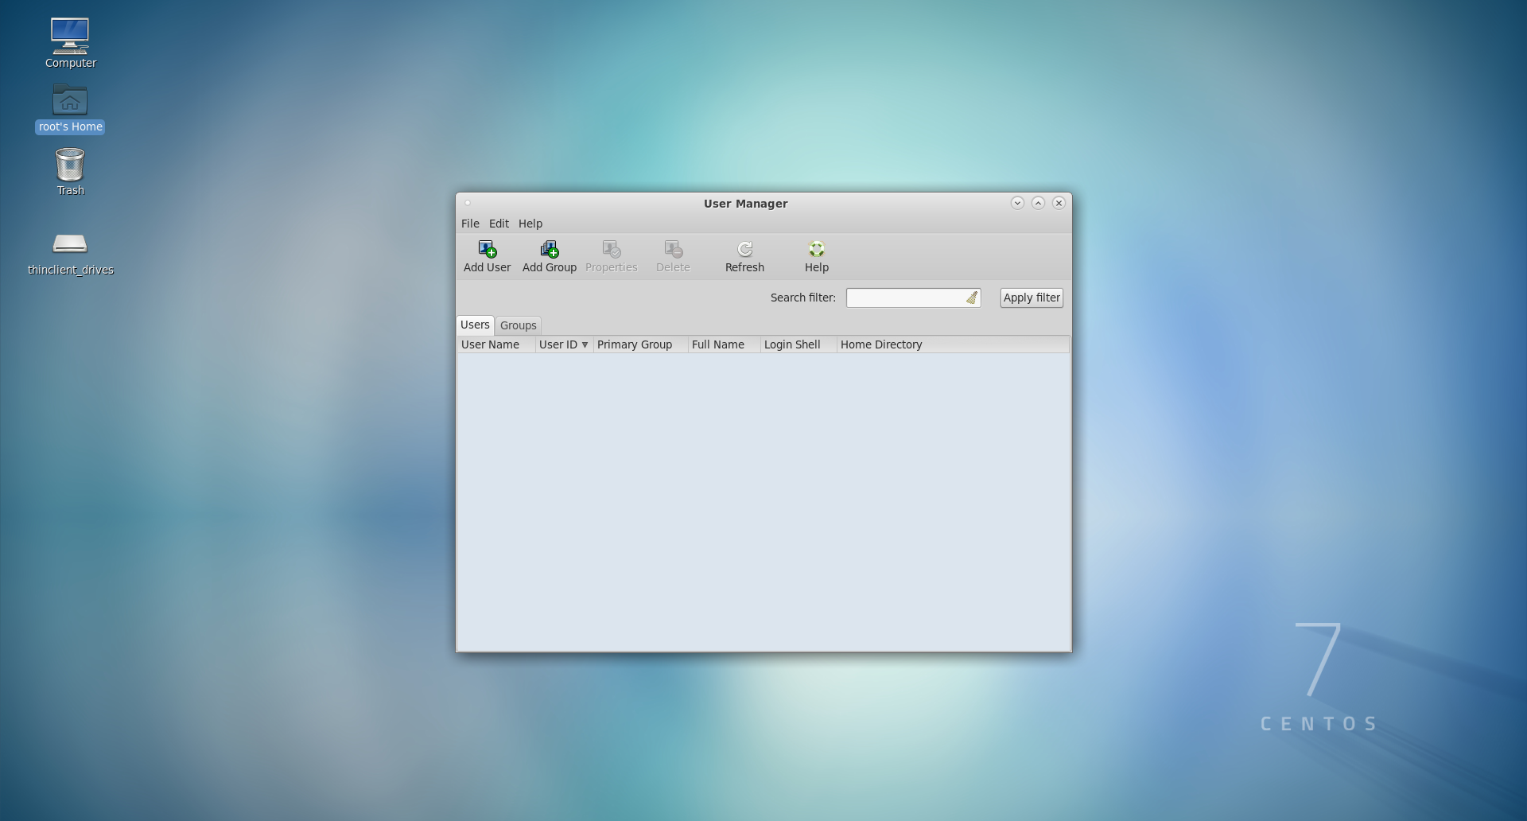
Task: Switch to the Groups tab
Action: pos(518,325)
